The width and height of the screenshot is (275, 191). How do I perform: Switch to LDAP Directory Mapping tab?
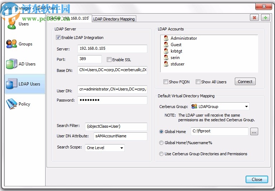[114, 19]
